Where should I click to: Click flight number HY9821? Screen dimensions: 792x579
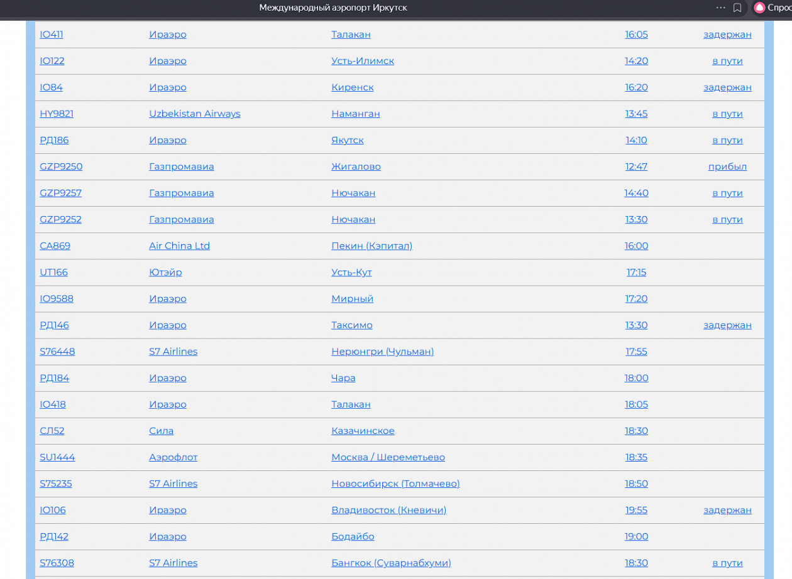pos(57,114)
